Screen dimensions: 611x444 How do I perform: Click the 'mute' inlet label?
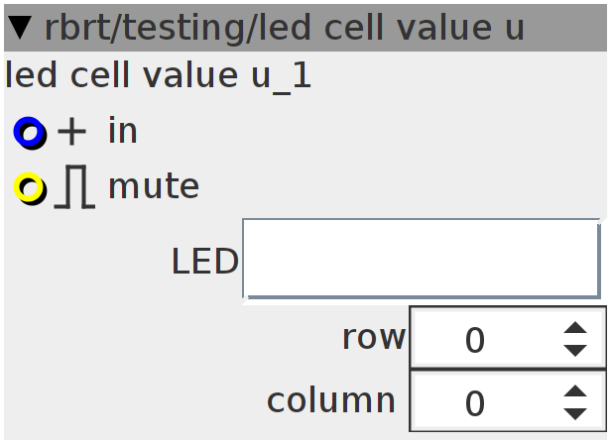click(x=153, y=186)
